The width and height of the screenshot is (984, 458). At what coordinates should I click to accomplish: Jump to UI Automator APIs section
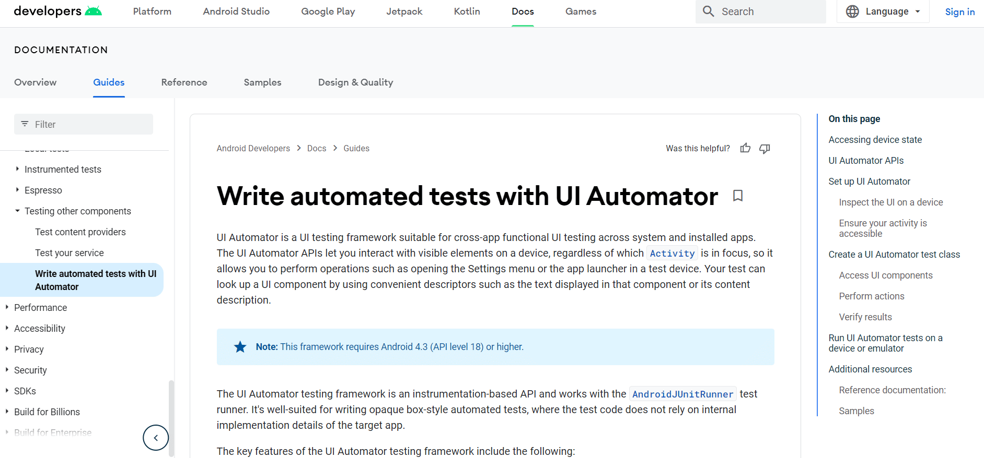pyautogui.click(x=866, y=160)
